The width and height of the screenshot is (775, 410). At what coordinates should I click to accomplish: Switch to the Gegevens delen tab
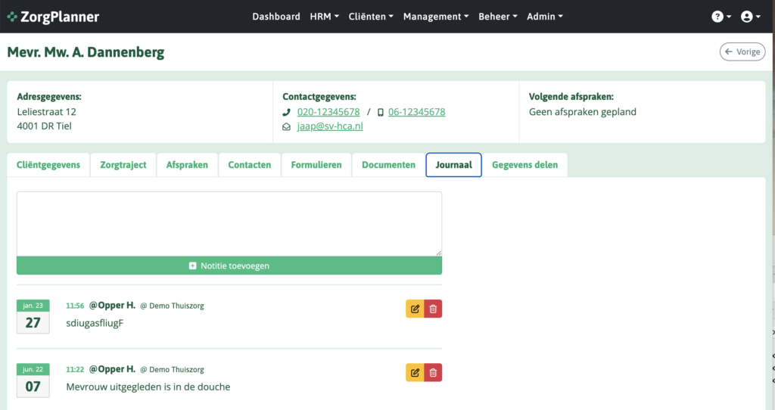[526, 165]
